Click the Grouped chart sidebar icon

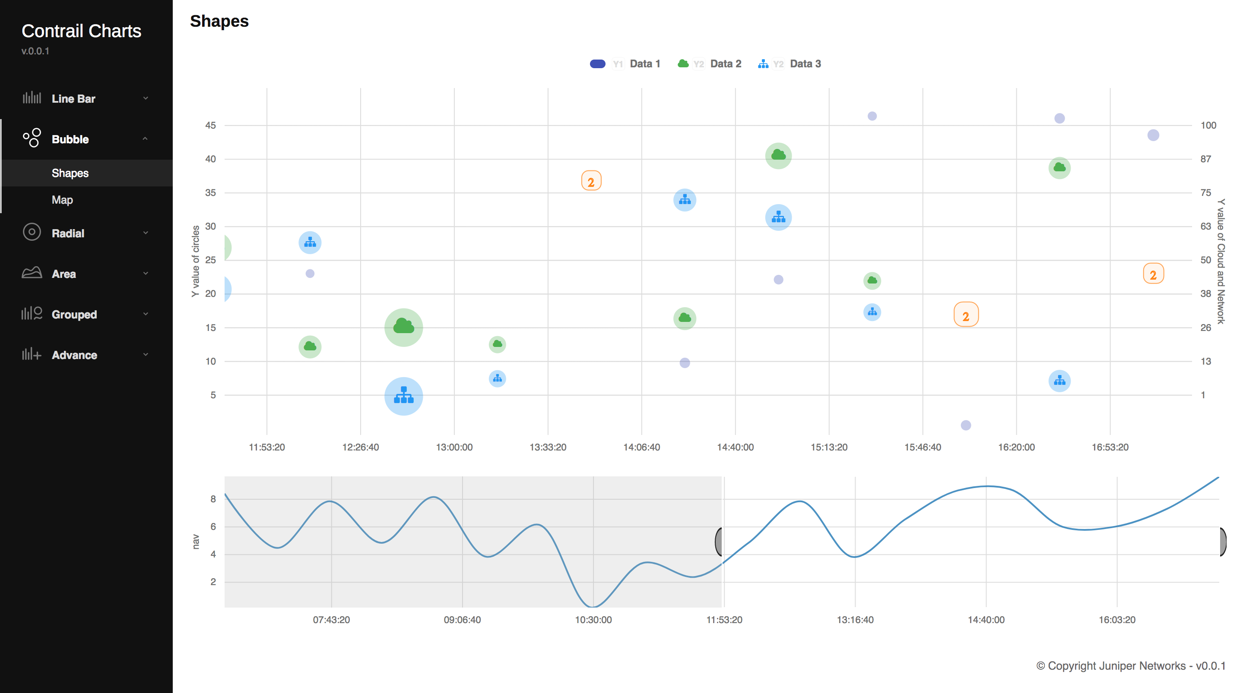(32, 313)
